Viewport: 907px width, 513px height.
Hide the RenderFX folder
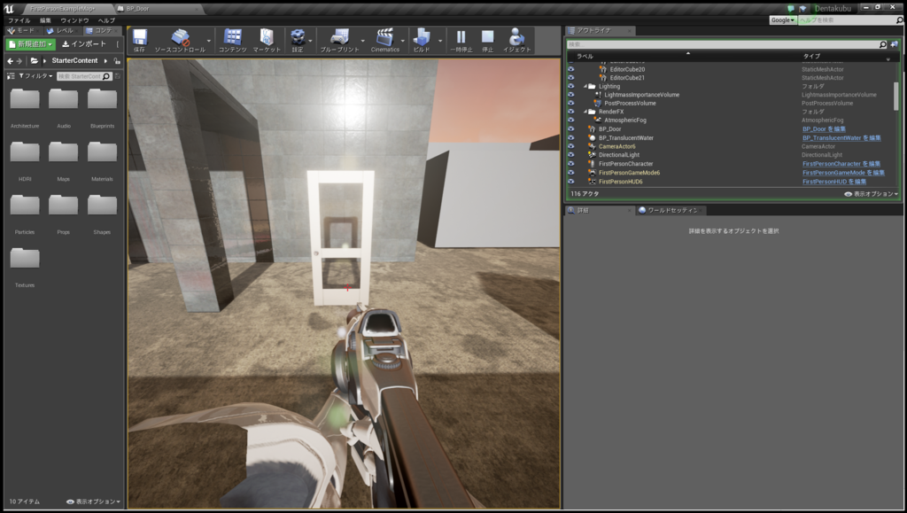tap(571, 112)
